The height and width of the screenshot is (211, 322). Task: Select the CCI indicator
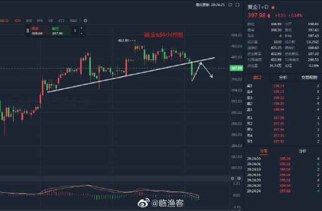pyautogui.click(x=61, y=21)
